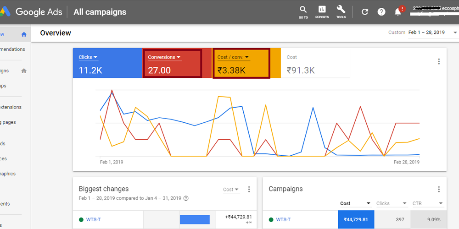
Task: Click the Google Ads logo
Action: coord(32,12)
